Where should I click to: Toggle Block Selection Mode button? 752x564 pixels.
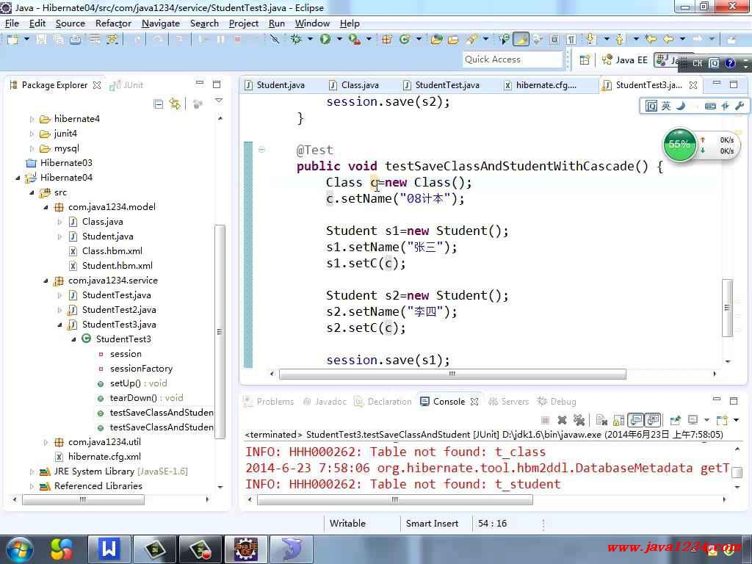[x=554, y=40]
